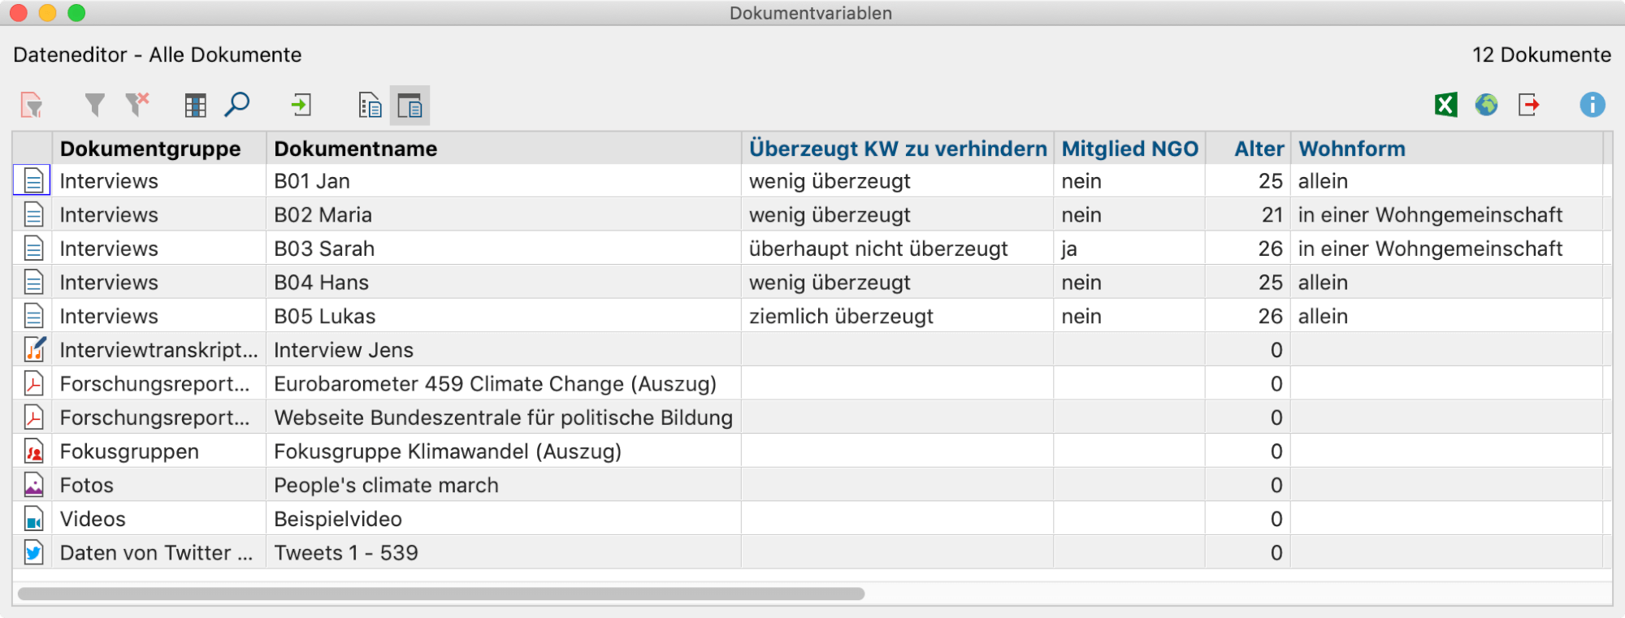Screen dimensions: 1625x618
Task: Click the Interviewtranskript... group cell
Action: (159, 349)
